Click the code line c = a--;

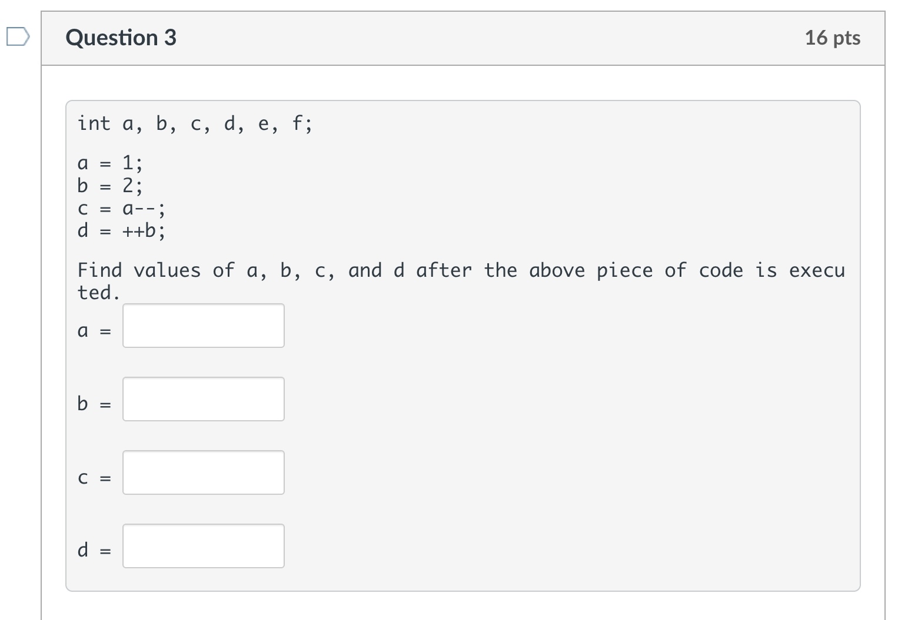(121, 209)
